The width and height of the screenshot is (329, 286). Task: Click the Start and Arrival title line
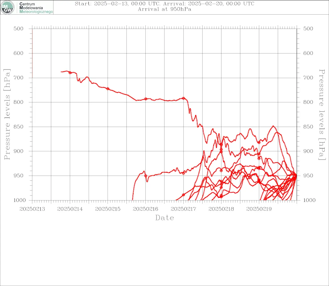coord(165,3)
